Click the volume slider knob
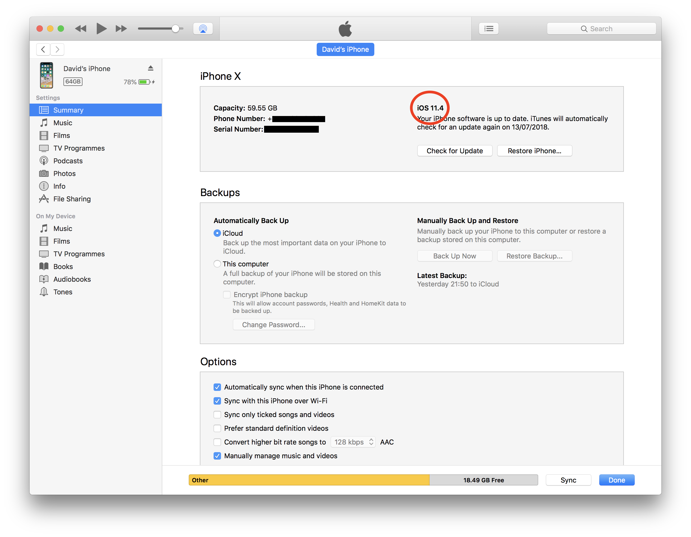Viewport: 691px width, 537px height. (x=175, y=29)
